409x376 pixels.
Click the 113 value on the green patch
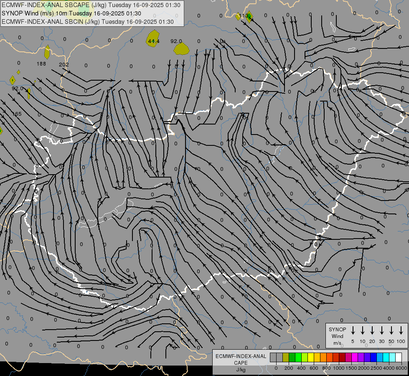[245, 16]
